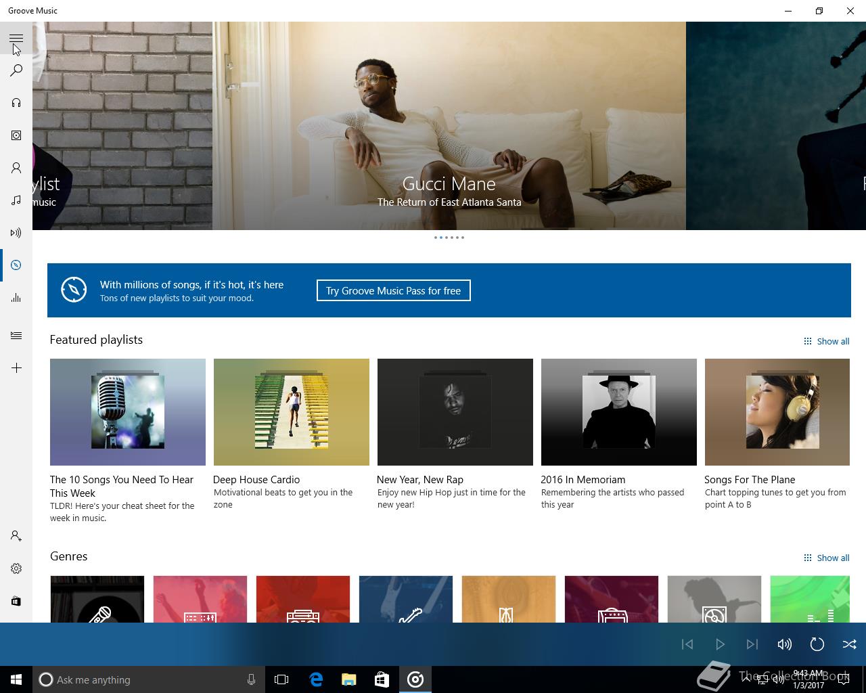Show all genres
Image resolution: width=866 pixels, height=693 pixels.
click(x=826, y=558)
